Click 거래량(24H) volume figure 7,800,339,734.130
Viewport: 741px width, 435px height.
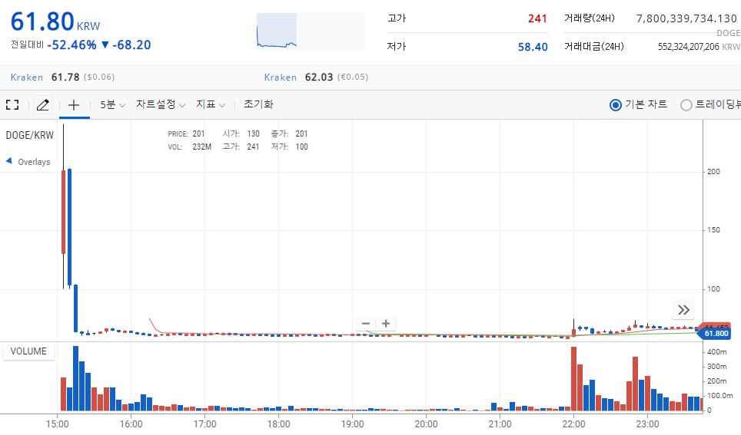pos(686,18)
